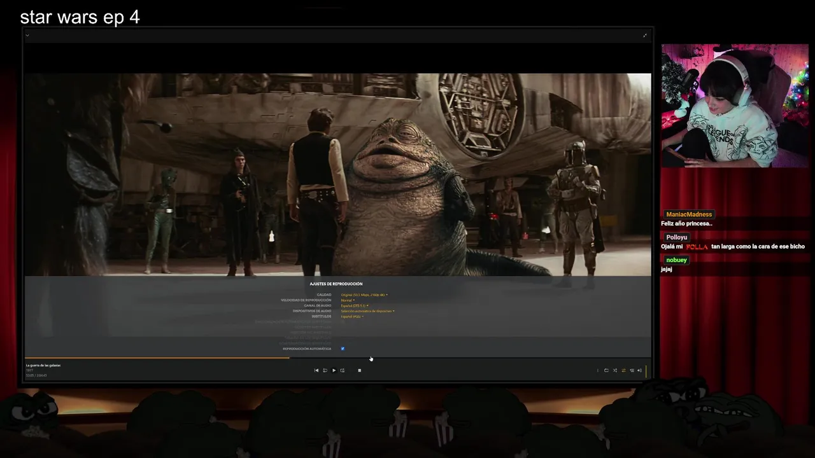Image resolution: width=815 pixels, height=458 pixels.
Task: Open Velocidad de reproducción Normal dropdown
Action: (x=348, y=300)
